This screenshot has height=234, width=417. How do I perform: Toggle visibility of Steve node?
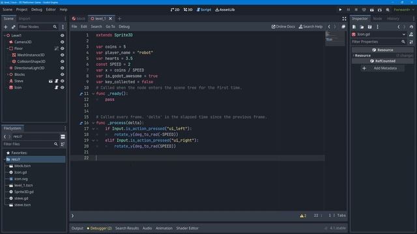coord(63,81)
